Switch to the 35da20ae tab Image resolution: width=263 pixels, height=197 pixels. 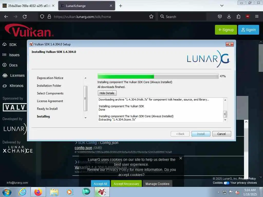[28, 6]
